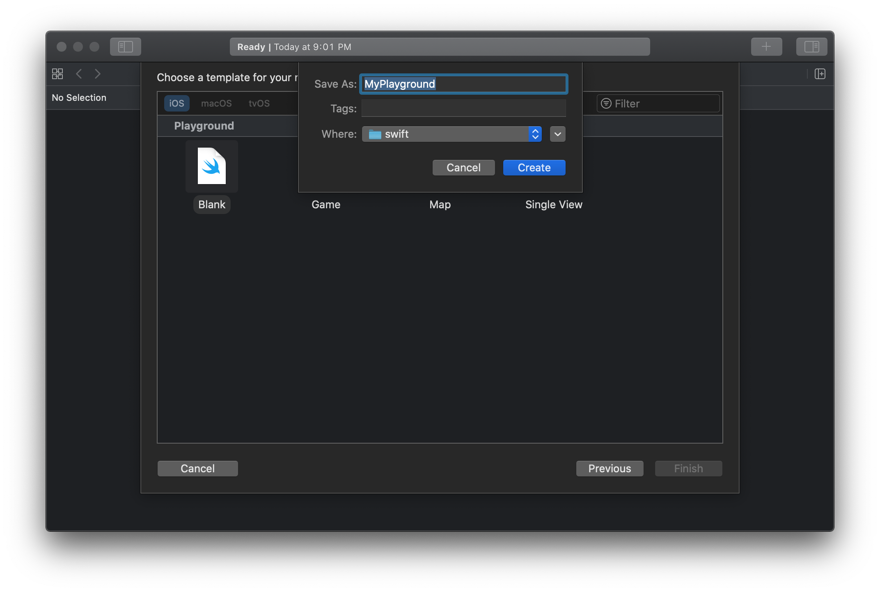The height and width of the screenshot is (592, 880).
Task: Click the Finish button
Action: [x=688, y=469]
